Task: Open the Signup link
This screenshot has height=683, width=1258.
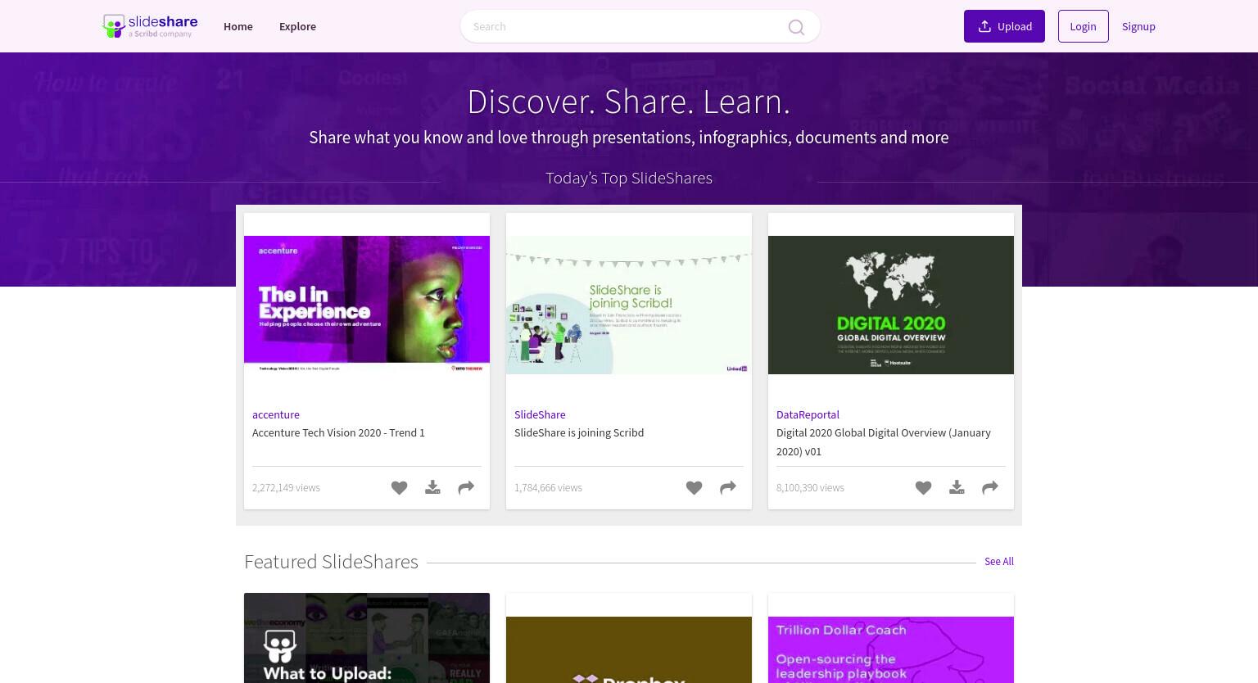Action: (1138, 26)
